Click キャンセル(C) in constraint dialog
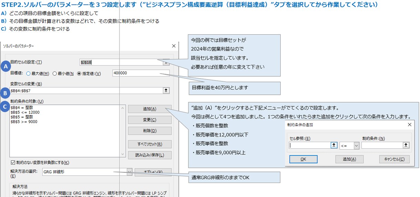Screen dimensions: 420x197 [x=394, y=159]
